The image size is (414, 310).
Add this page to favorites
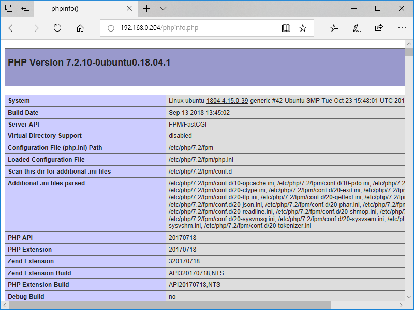pos(303,28)
